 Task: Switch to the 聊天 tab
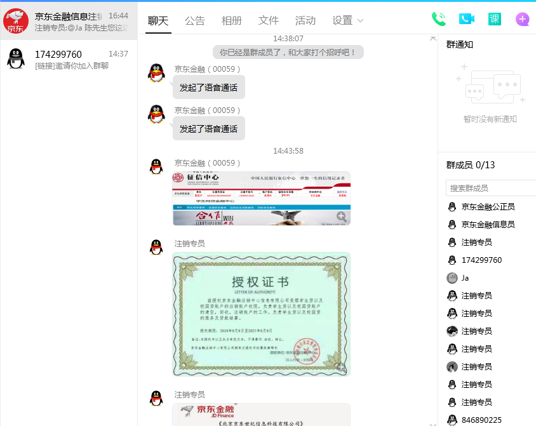[158, 20]
